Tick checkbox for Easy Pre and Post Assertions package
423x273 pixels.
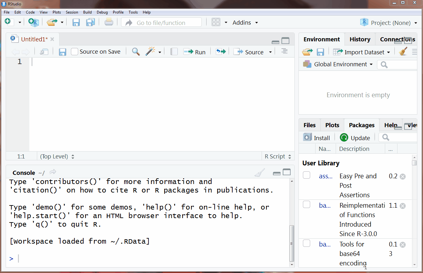306,175
